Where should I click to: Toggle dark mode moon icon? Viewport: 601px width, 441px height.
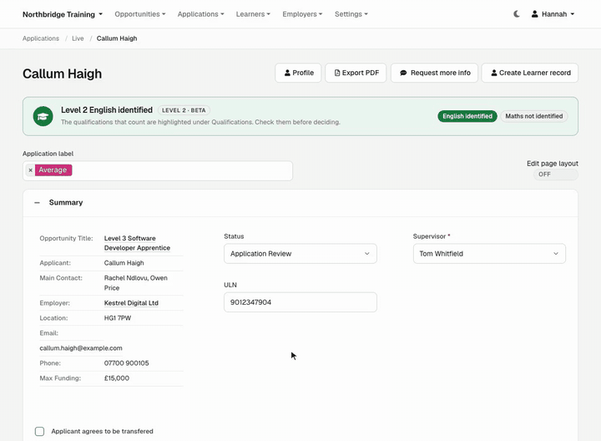coord(517,14)
